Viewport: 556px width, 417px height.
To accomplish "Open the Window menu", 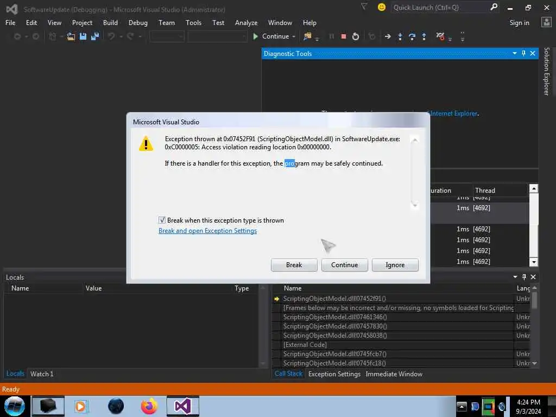I will point(280,23).
